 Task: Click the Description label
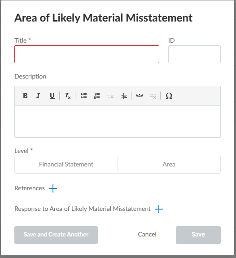coord(30,77)
